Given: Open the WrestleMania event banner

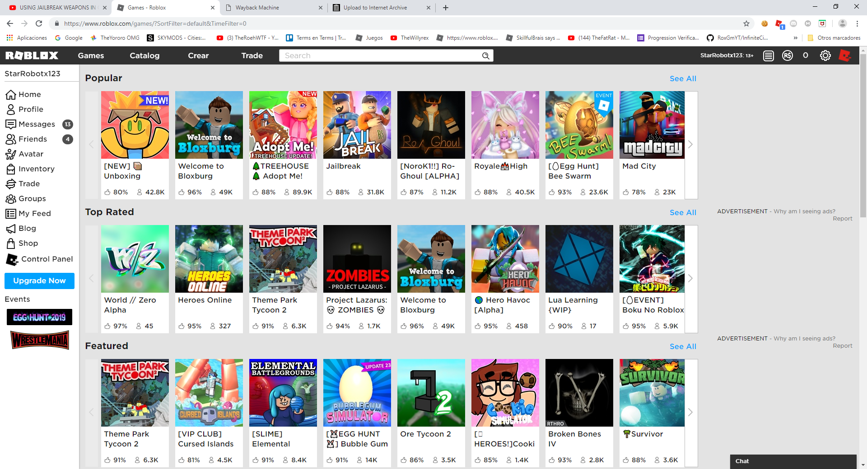Looking at the screenshot, I should pyautogui.click(x=40, y=340).
